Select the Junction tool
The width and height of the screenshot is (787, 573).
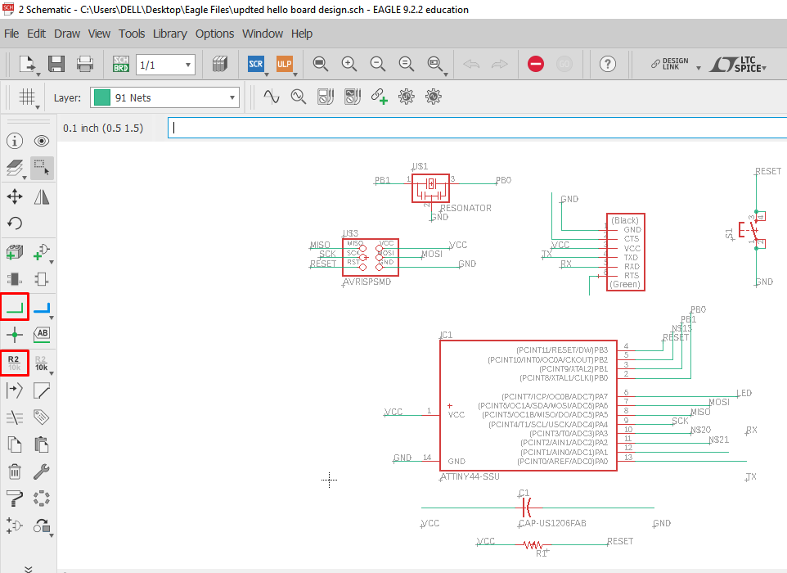coord(15,335)
